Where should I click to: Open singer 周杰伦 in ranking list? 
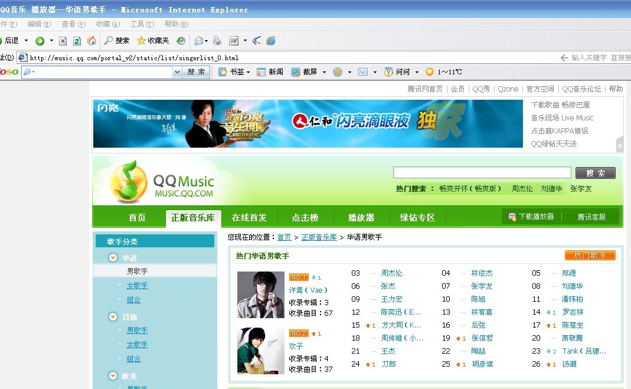point(391,273)
